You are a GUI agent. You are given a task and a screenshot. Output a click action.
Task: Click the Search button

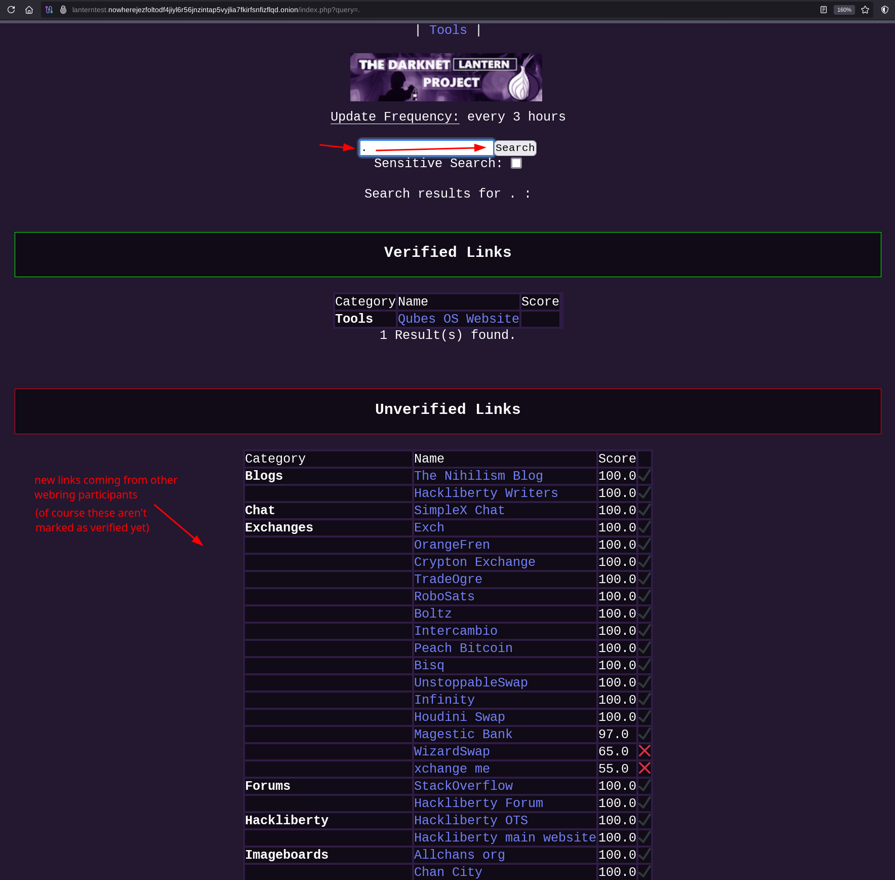[x=515, y=148]
